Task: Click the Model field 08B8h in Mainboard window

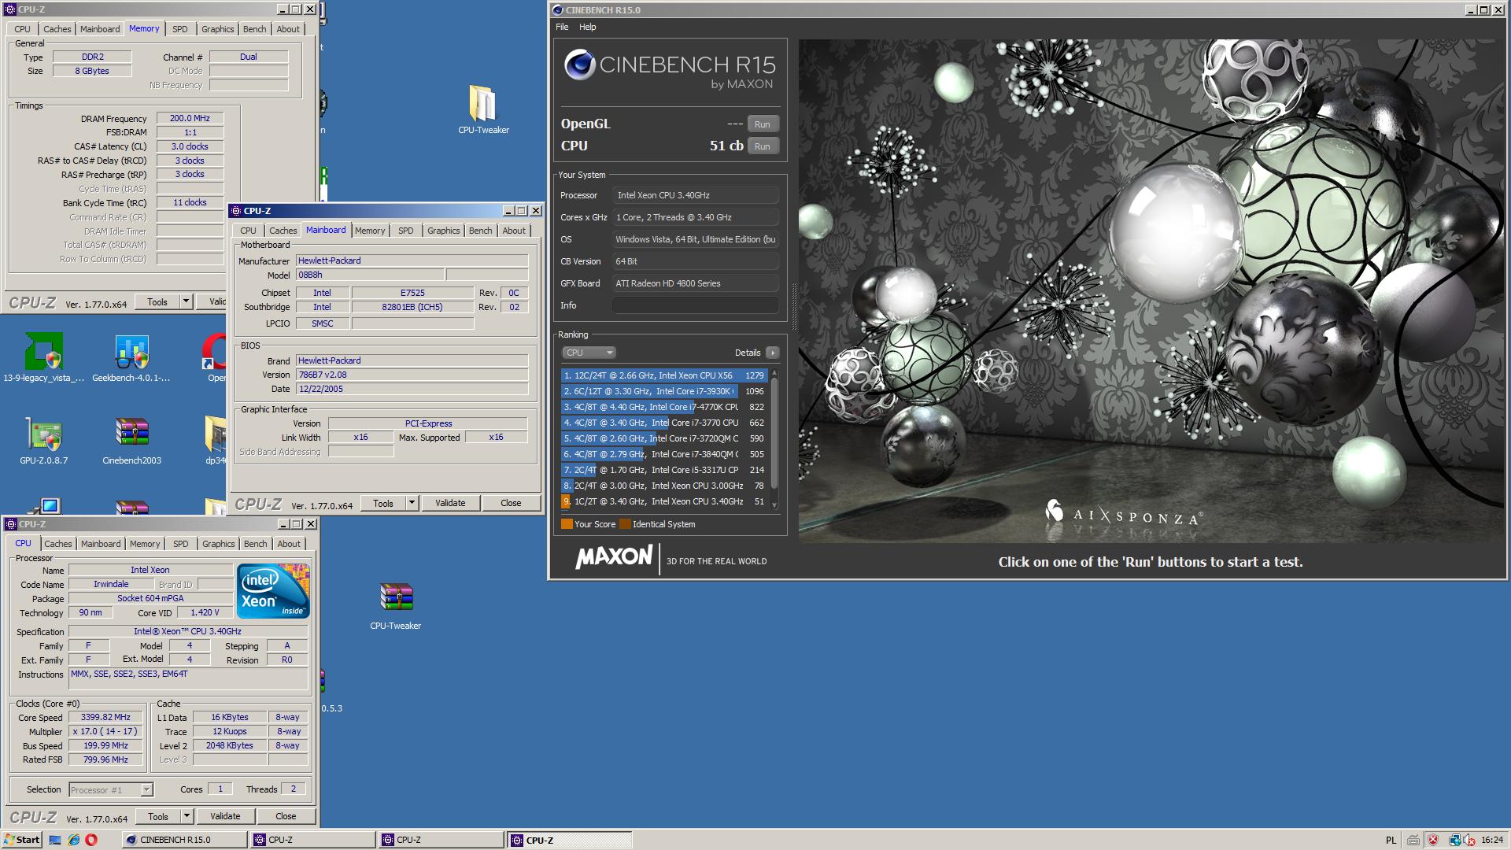Action: (x=370, y=275)
